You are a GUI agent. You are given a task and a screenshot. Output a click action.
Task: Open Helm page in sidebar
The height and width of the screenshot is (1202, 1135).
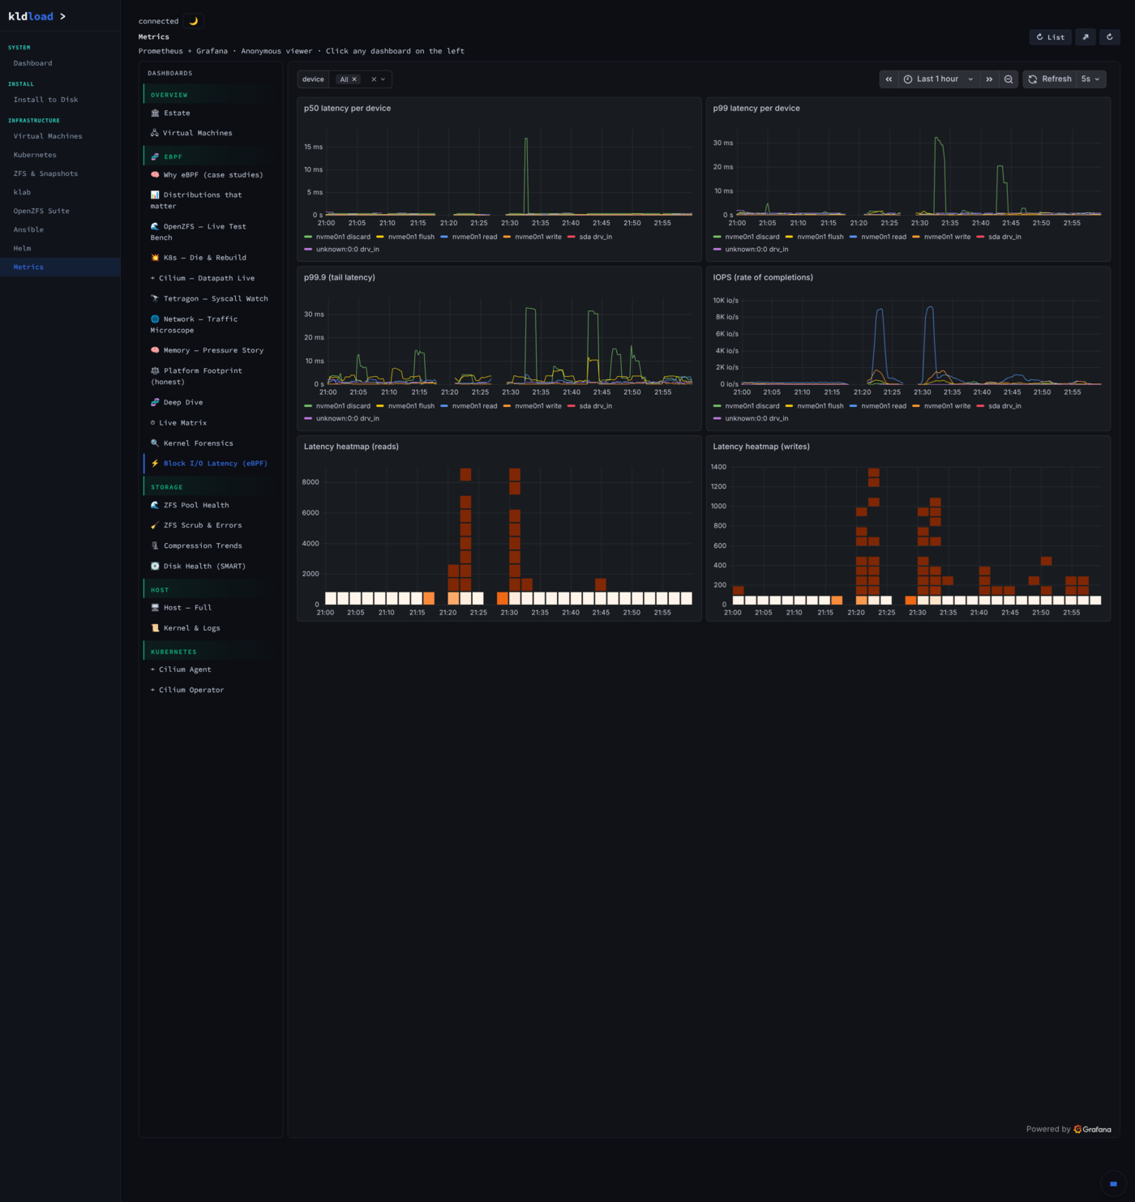[60, 248]
